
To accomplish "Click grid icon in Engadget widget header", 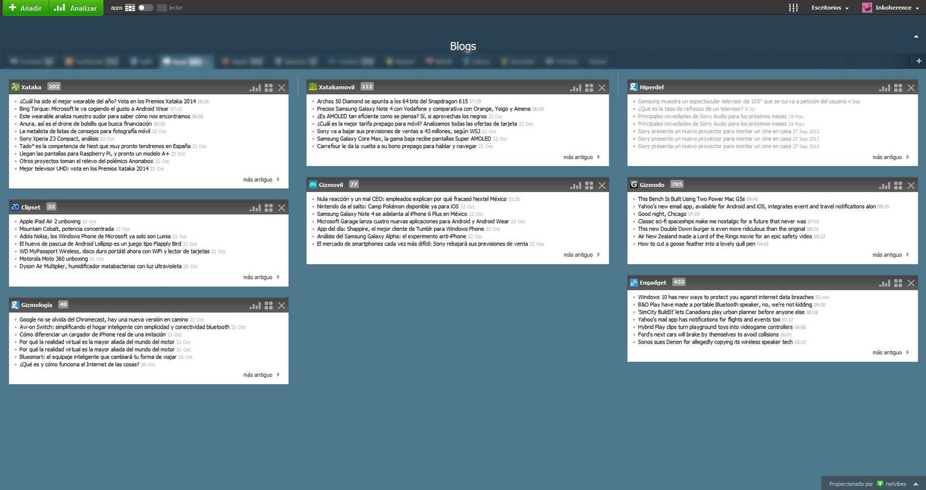I will tap(898, 283).
